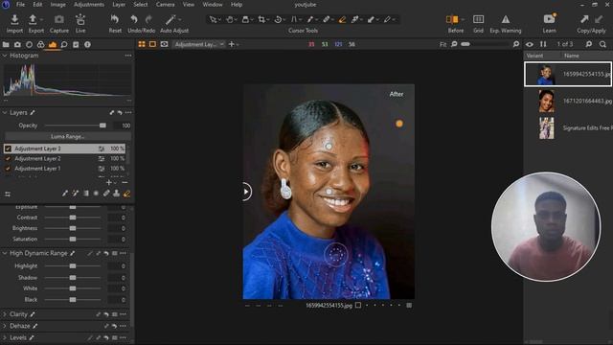Image resolution: width=613 pixels, height=345 pixels.
Task: Click the Import icon in toolbar
Action: click(14, 19)
